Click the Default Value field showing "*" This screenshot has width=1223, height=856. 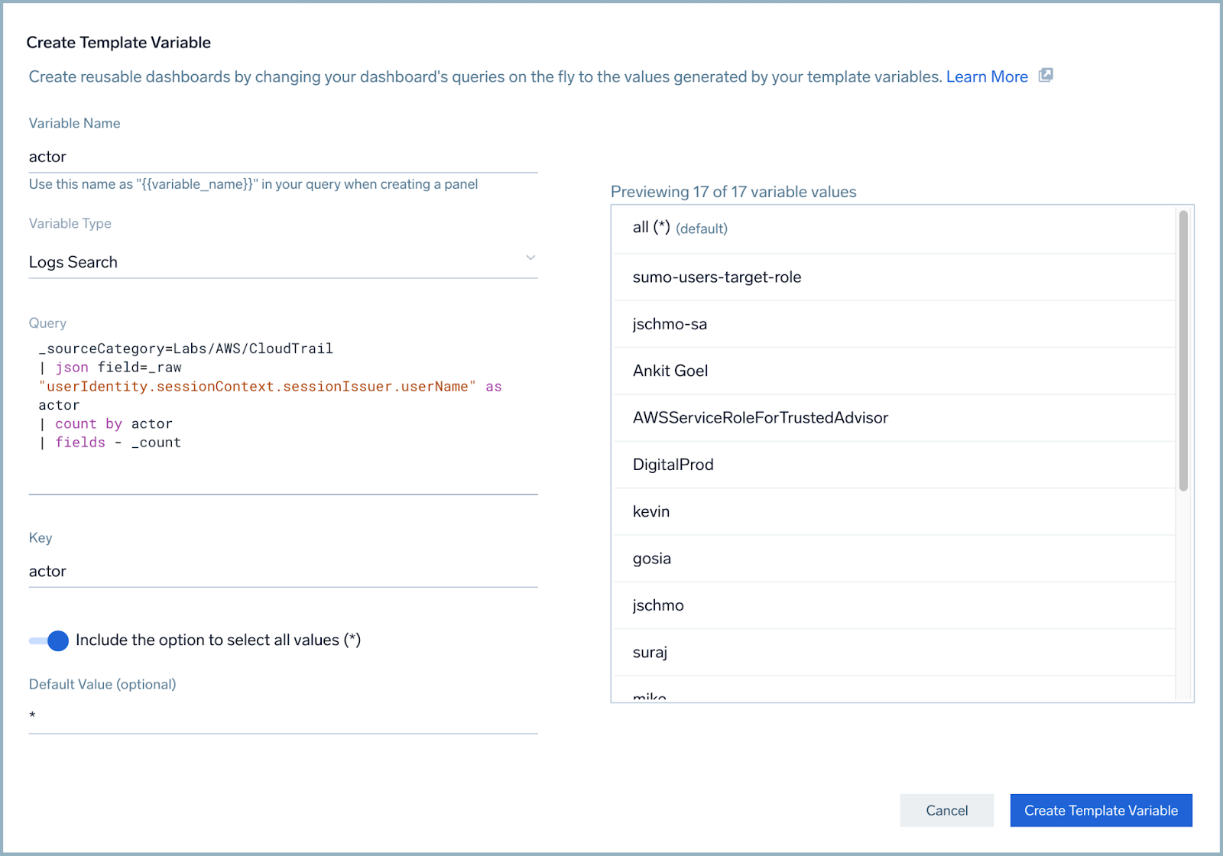coord(283,715)
